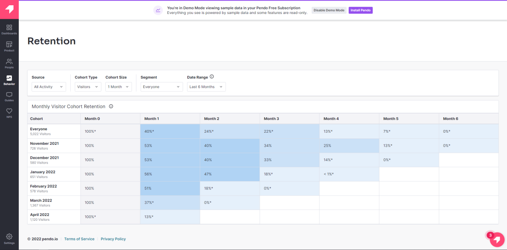Click January 2022 Month 4 cell < 1%*
The height and width of the screenshot is (250, 507).
click(x=349, y=174)
